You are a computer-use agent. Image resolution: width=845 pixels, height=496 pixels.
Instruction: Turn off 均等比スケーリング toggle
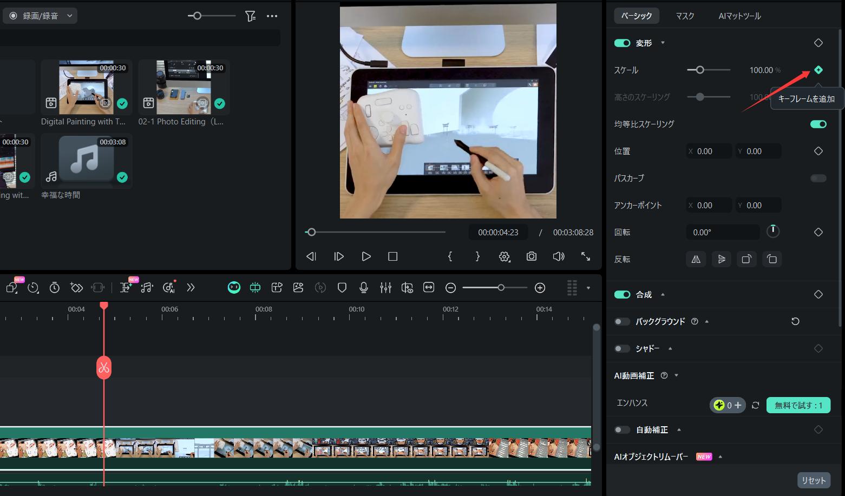tap(818, 124)
